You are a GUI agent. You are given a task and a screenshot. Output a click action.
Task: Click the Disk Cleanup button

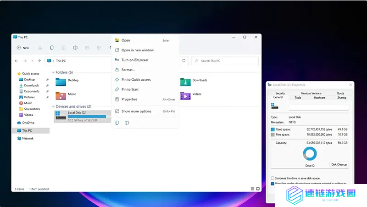point(339,164)
